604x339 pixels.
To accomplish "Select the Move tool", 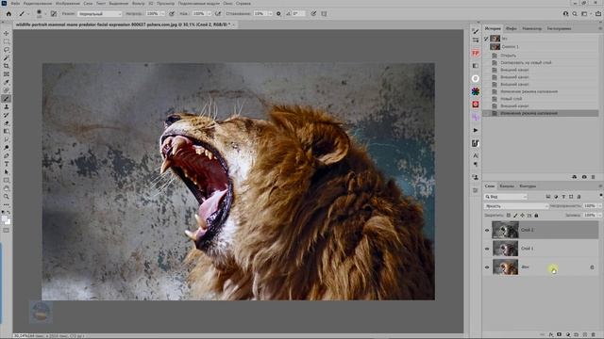I will pos(7,34).
